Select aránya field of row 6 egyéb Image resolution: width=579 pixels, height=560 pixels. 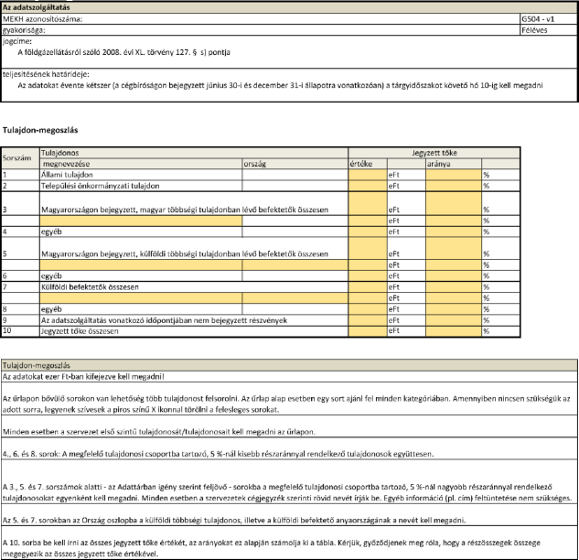tap(454, 276)
